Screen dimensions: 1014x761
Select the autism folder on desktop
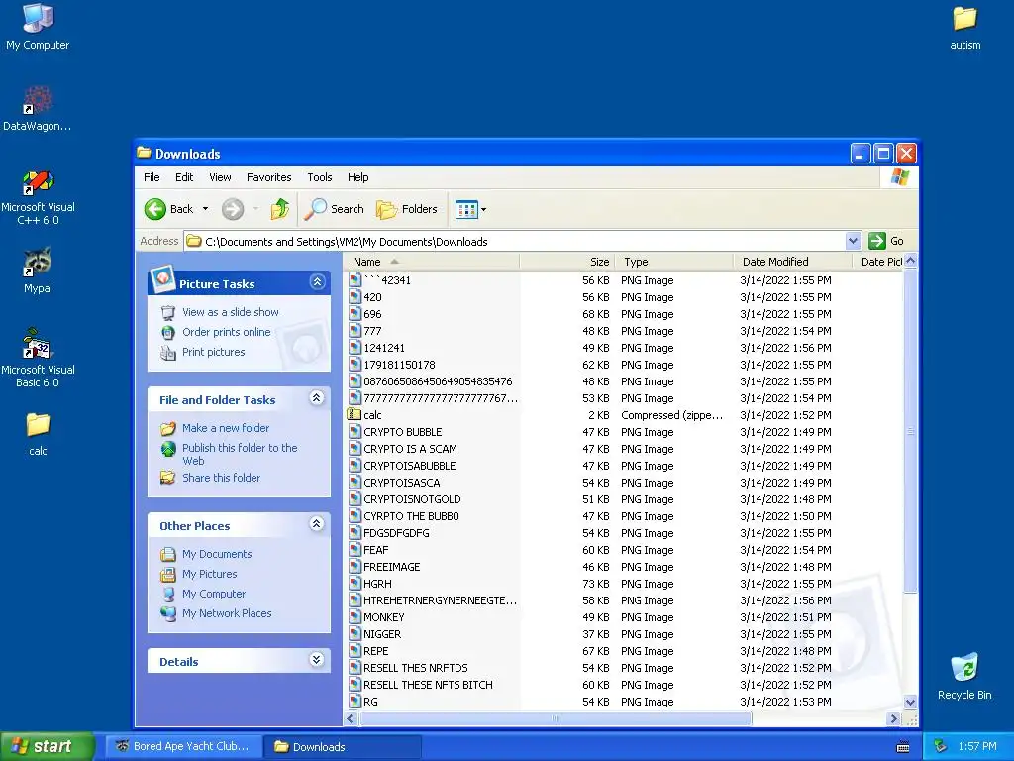(x=964, y=27)
